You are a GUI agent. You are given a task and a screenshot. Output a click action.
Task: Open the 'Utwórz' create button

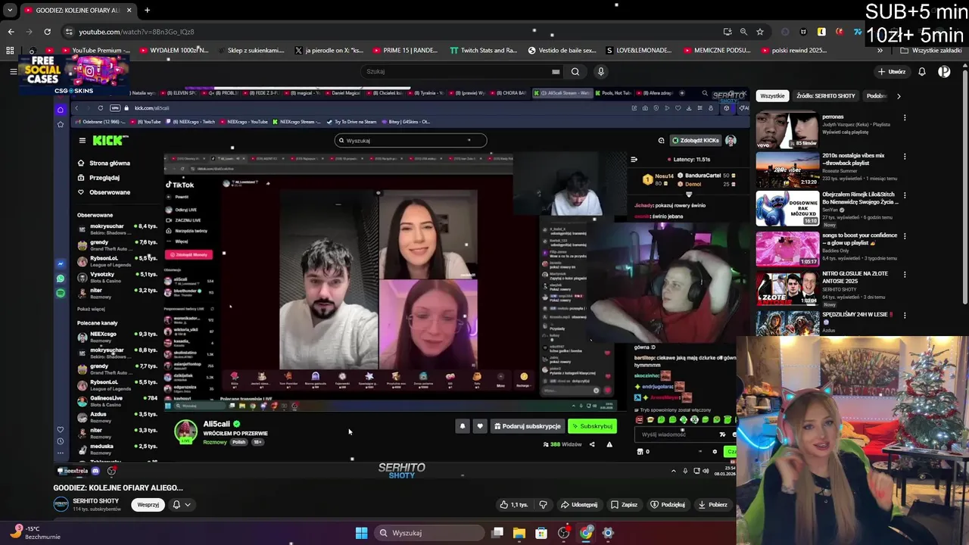tap(891, 72)
